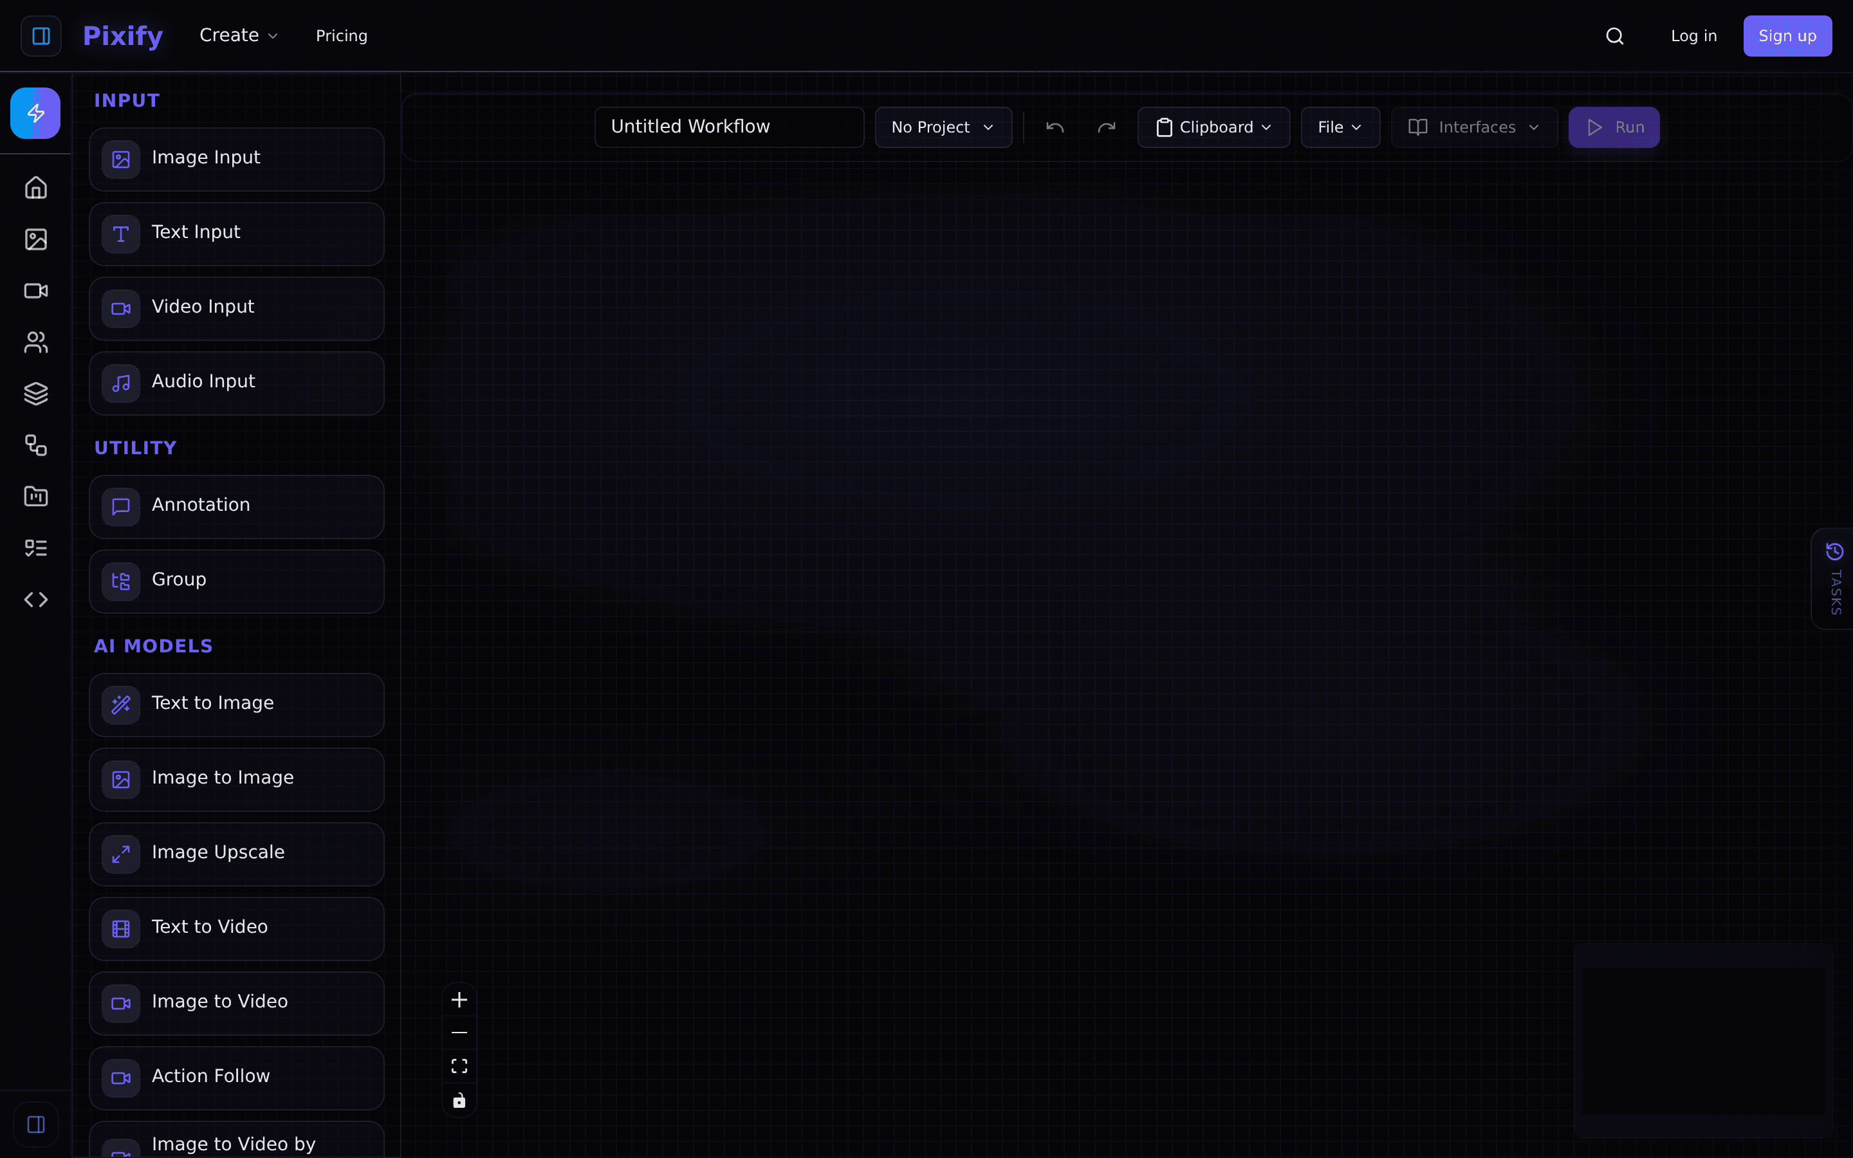
Task: Select the layers stack sidebar icon
Action: [36, 394]
